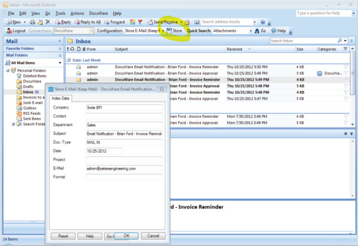This screenshot has height=246, width=358.
Task: Click the Print icon in toolbar
Action: [x=33, y=22]
